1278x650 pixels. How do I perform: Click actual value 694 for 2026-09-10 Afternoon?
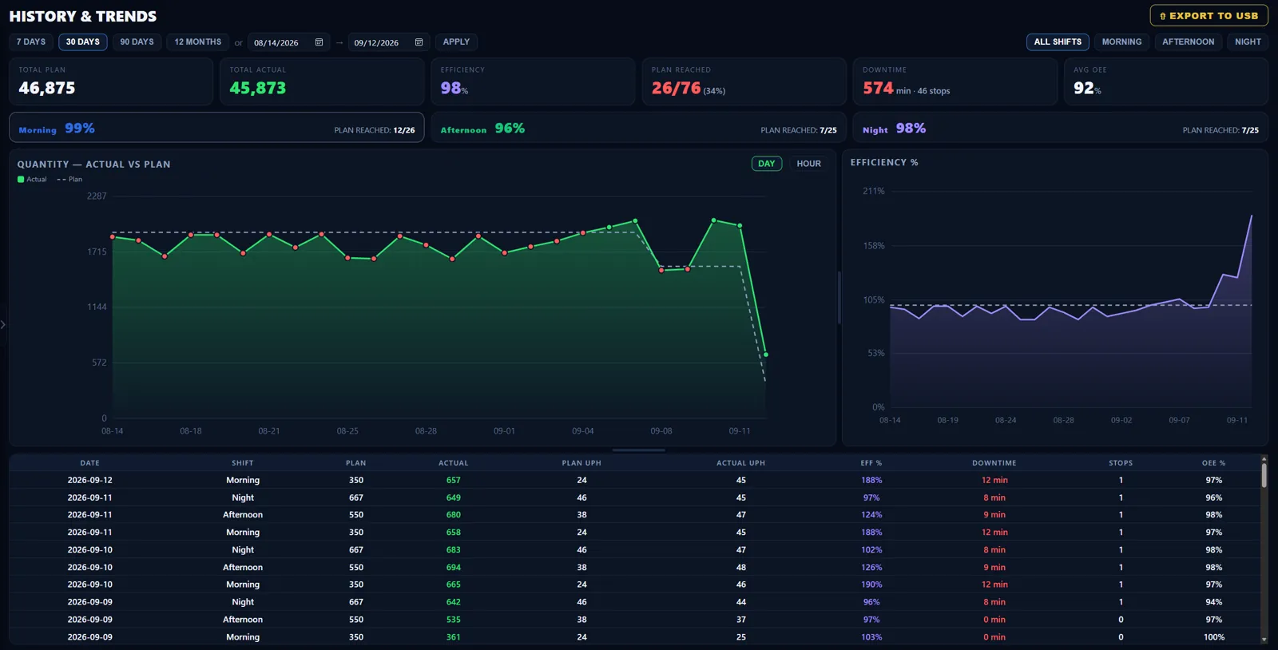coord(453,568)
